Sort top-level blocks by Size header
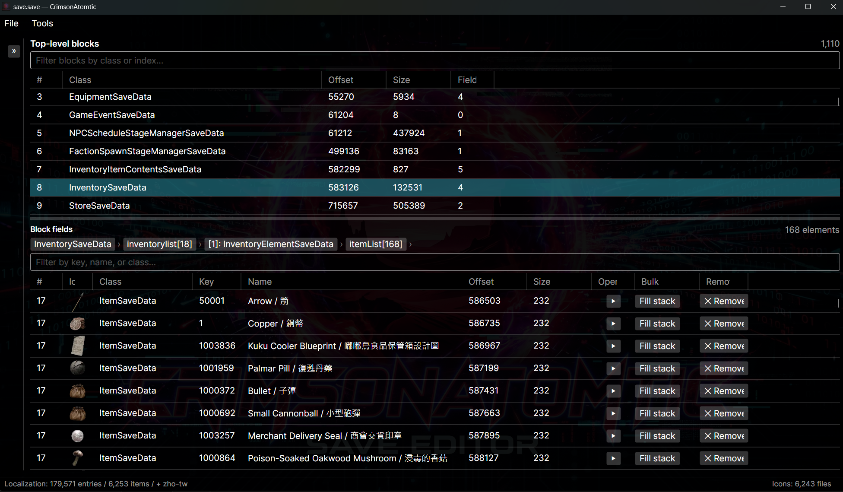843x492 pixels. coord(418,80)
